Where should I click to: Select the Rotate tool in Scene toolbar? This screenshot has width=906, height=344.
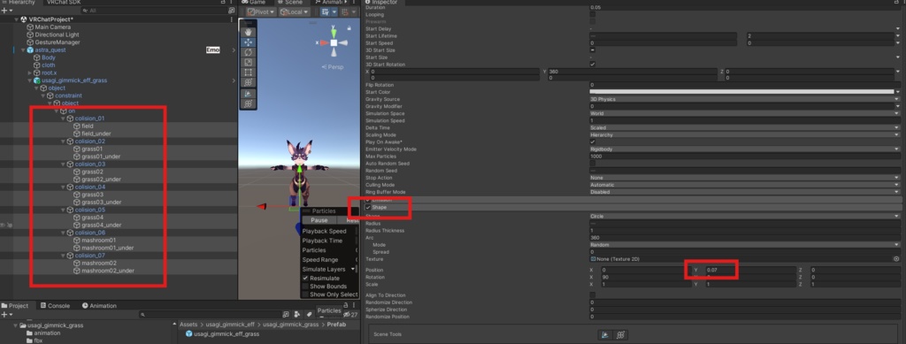coord(249,52)
